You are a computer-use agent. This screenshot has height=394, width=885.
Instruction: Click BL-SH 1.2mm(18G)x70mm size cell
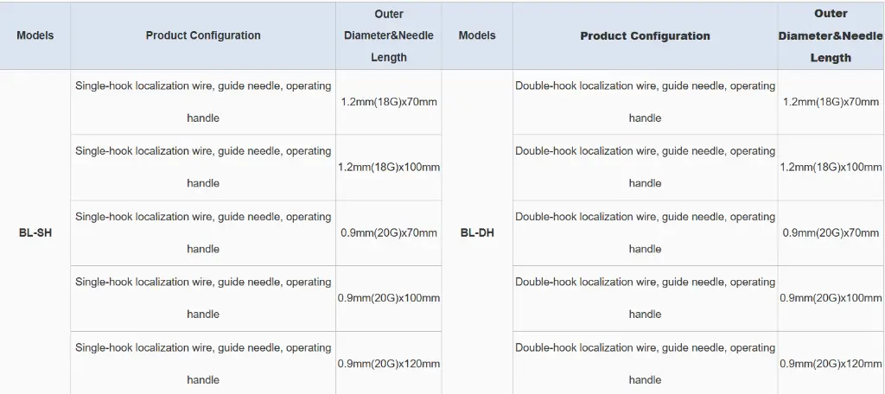[x=389, y=102]
